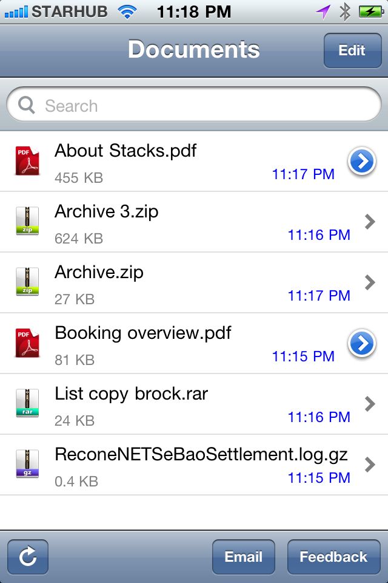Expand ReconeNETSeBaoSettlement.log.gz via its chevron
Image resolution: width=388 pixels, height=583 pixels.
click(x=370, y=465)
